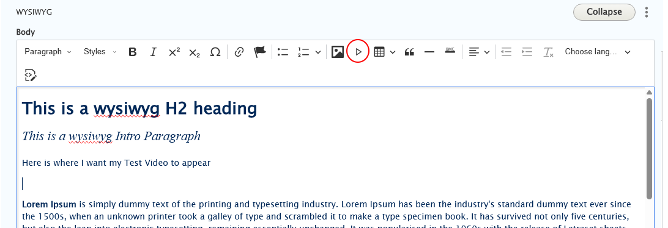Insert a block quote
668x228 pixels.
(x=409, y=52)
